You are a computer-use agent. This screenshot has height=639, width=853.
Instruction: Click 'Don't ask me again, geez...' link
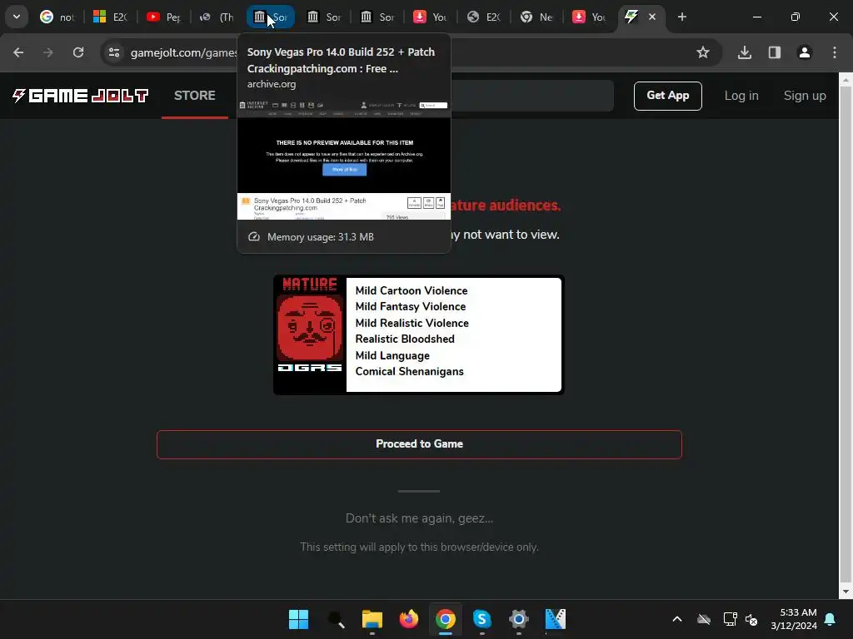point(419,518)
